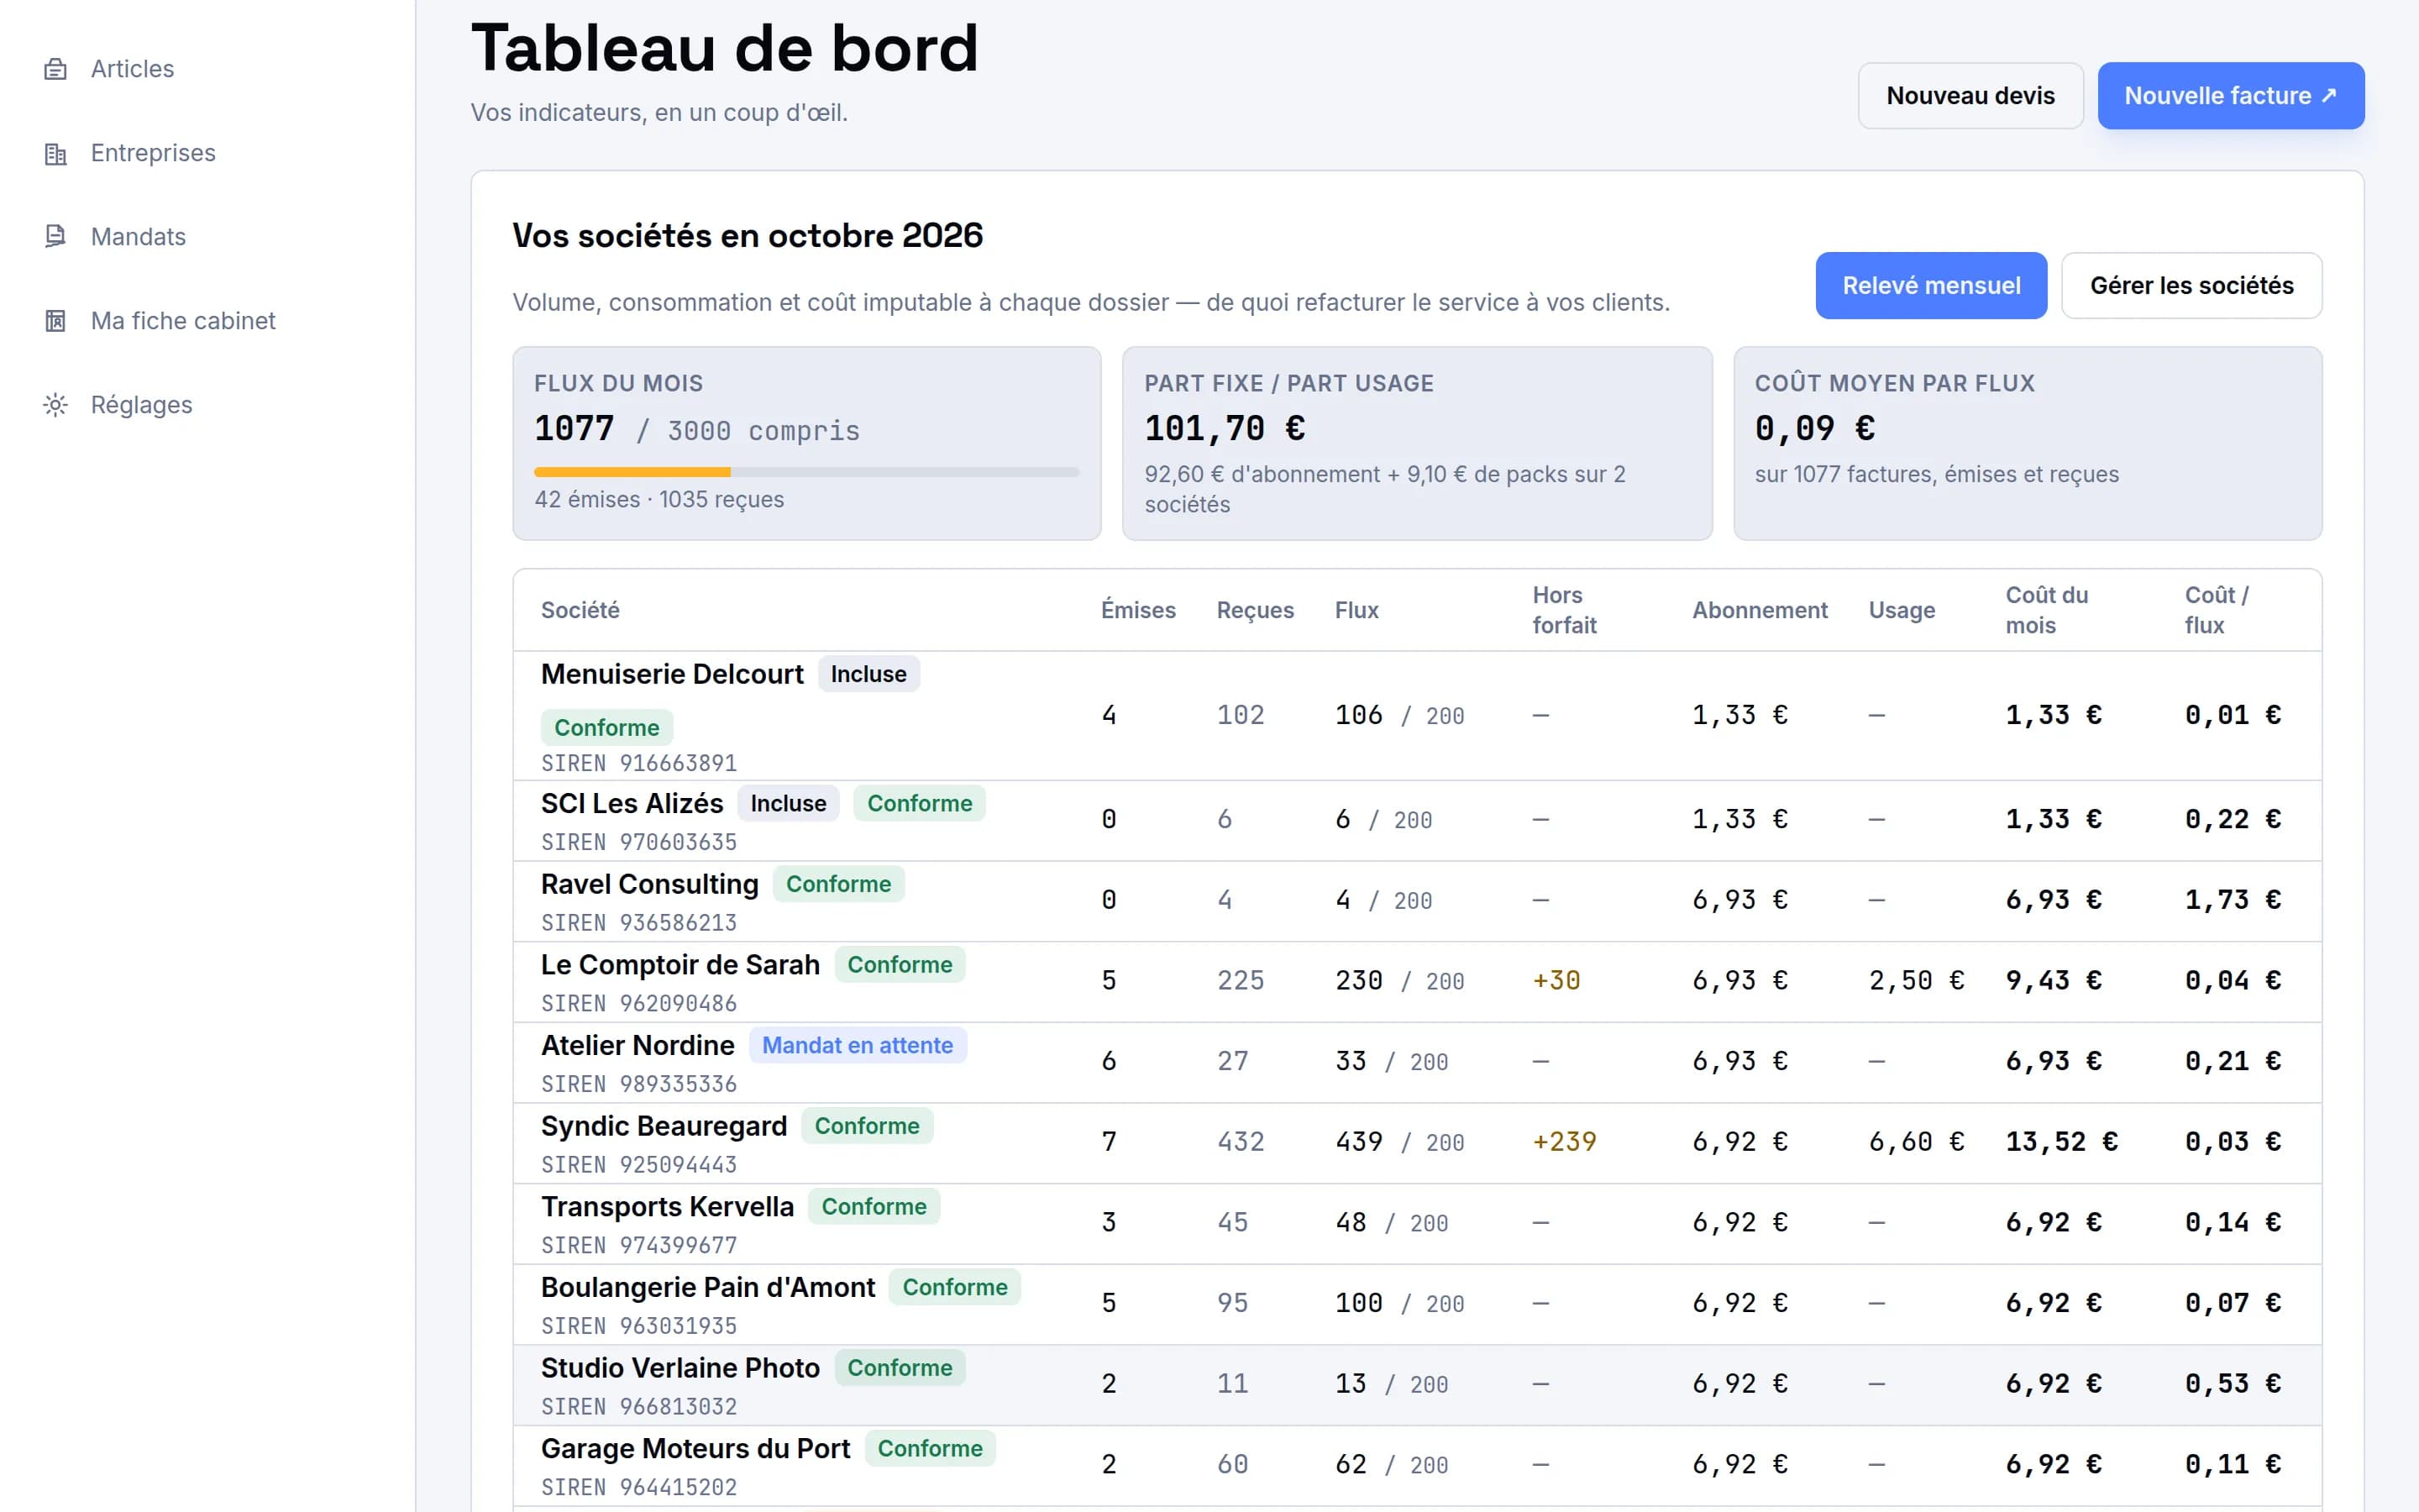This screenshot has width=2419, height=1512.
Task: Click the 0,53 € coût par flux value
Action: (2232, 1384)
